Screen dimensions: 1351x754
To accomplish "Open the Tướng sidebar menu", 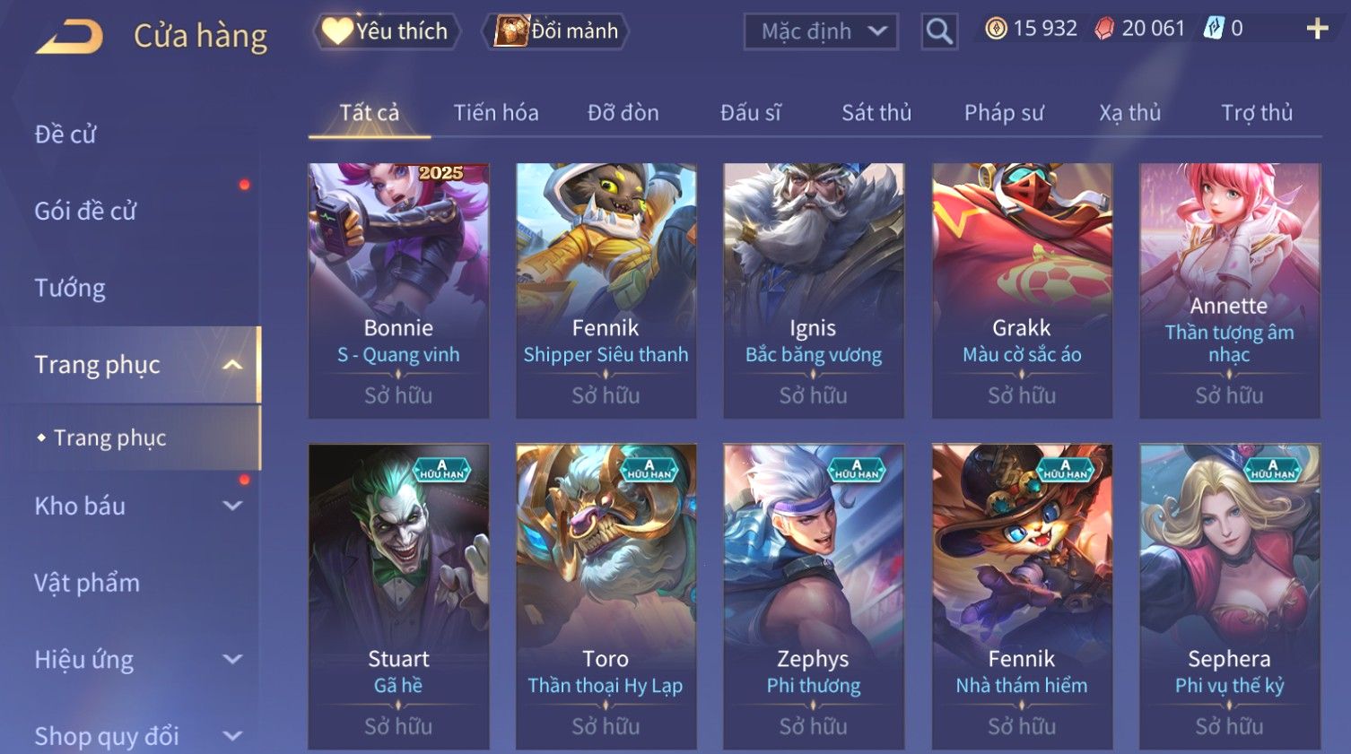I will [70, 288].
